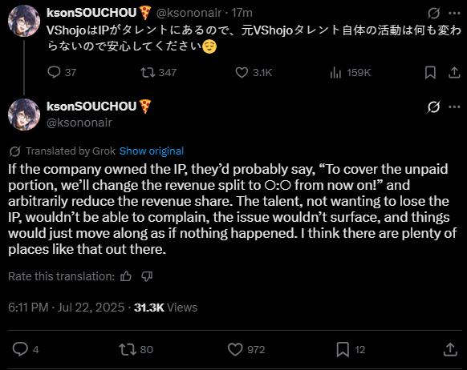Share the main tweet
The height and width of the screenshot is (370, 467).
click(450, 349)
